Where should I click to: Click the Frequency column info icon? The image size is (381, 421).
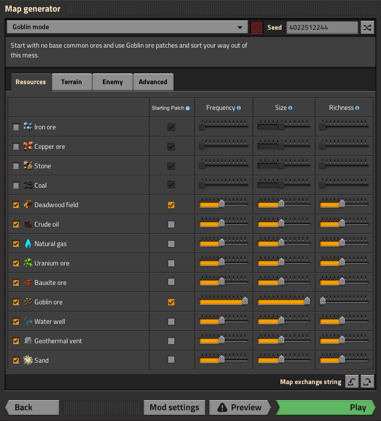coord(239,108)
